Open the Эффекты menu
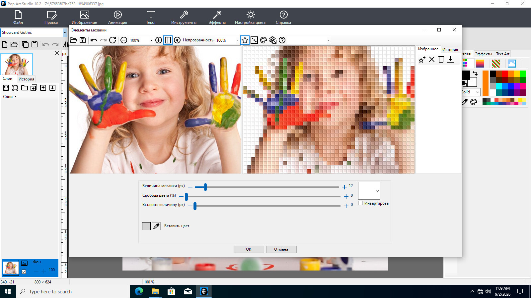 click(217, 17)
